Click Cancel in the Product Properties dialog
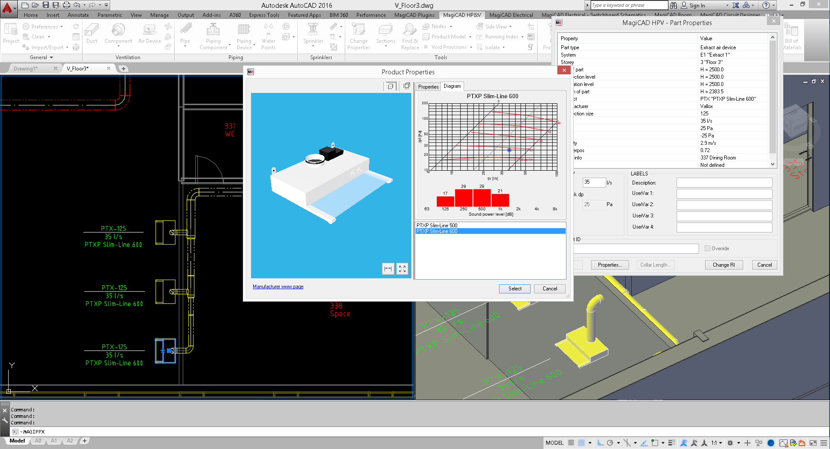830x449 pixels. tap(550, 289)
